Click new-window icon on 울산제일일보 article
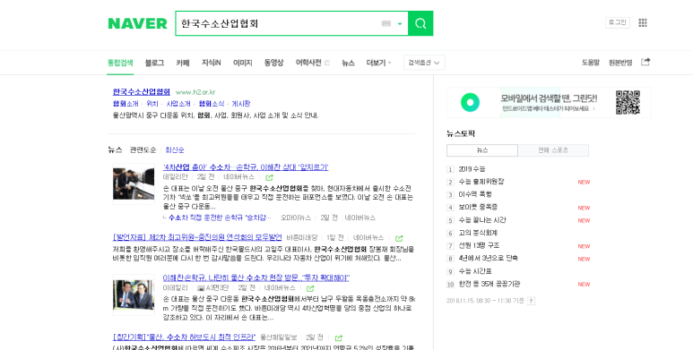Image resolution: width=693 pixels, height=350 pixels. [339, 338]
